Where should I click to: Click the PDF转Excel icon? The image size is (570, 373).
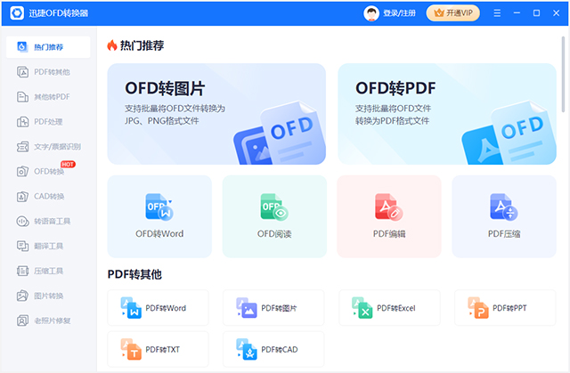[362, 308]
